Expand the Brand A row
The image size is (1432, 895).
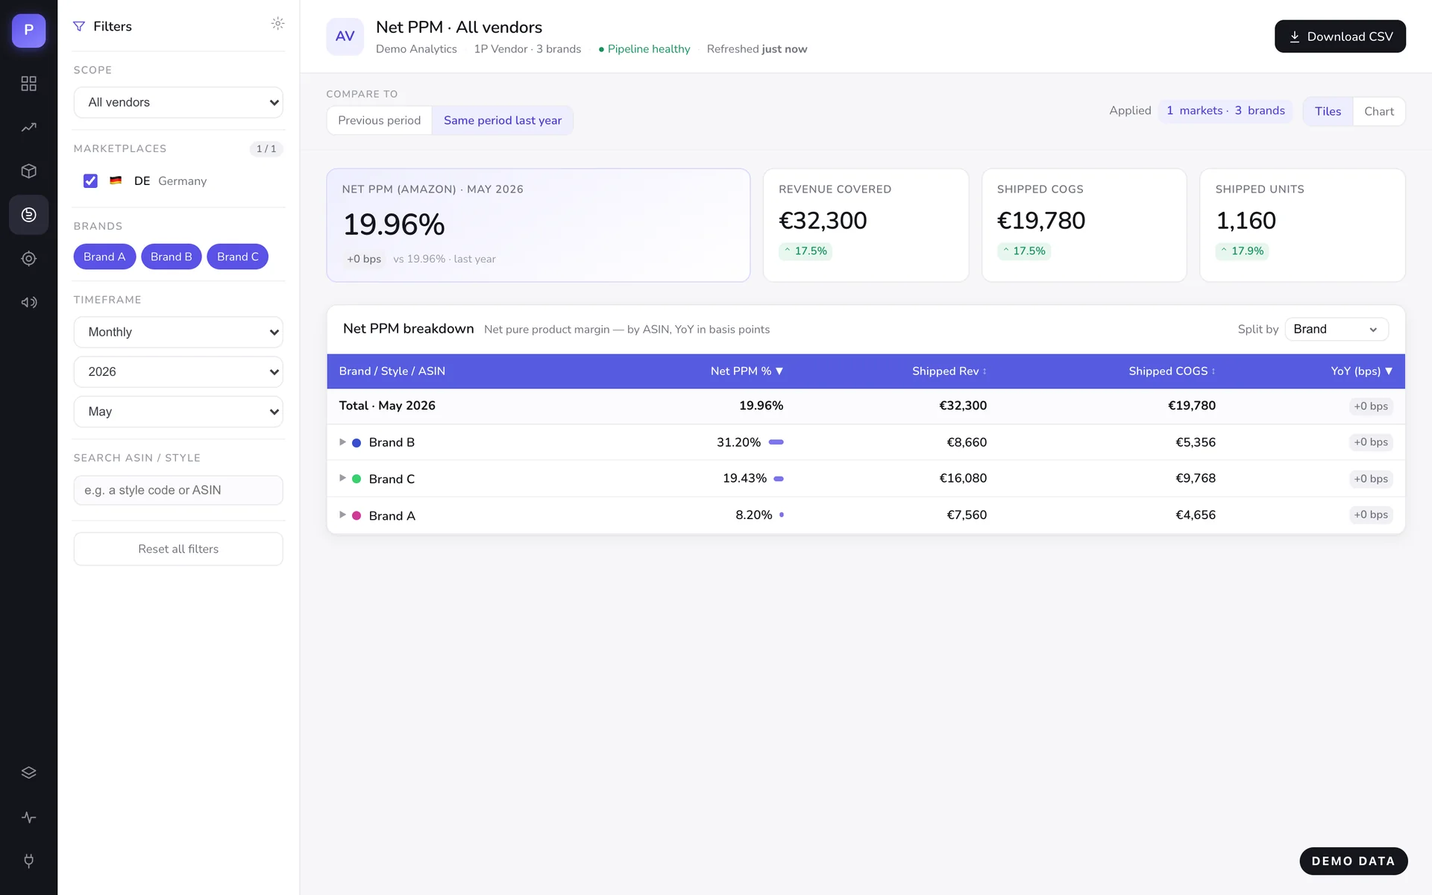tap(342, 515)
